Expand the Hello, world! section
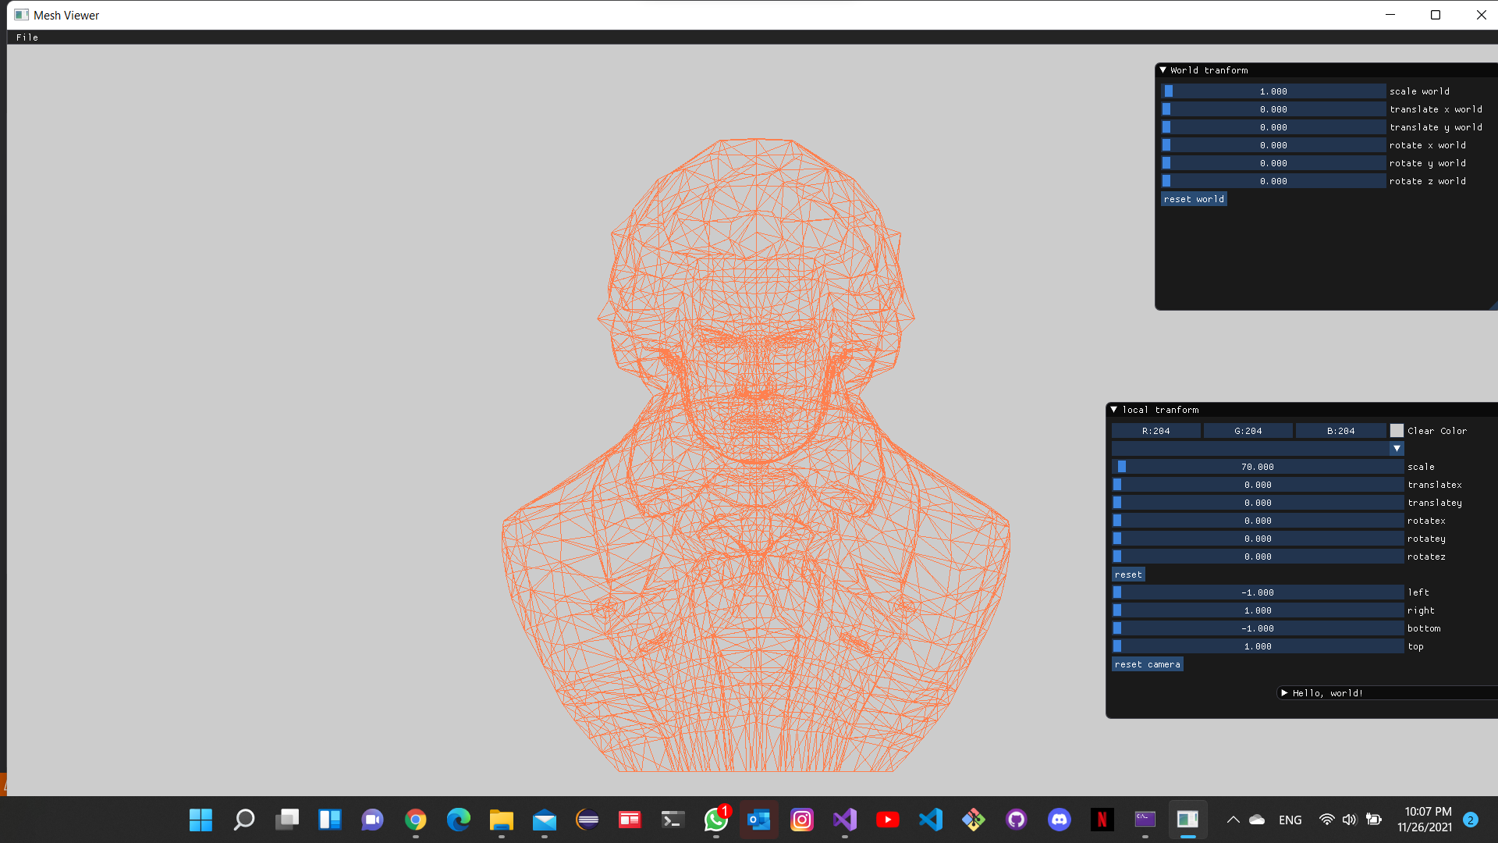The width and height of the screenshot is (1498, 843). [x=1283, y=692]
